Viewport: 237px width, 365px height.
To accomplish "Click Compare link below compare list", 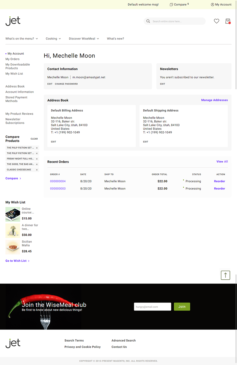I will tap(13, 178).
